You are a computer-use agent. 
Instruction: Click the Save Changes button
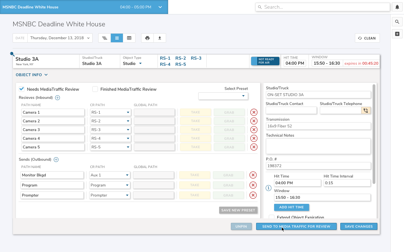pyautogui.click(x=359, y=227)
